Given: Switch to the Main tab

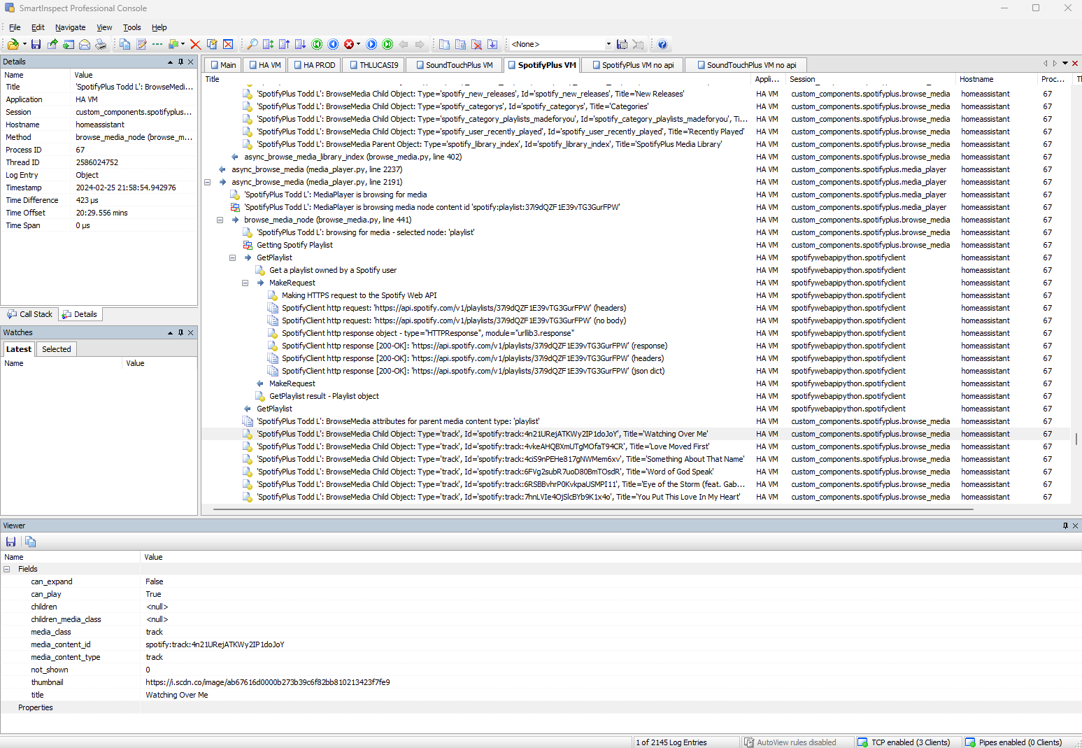Looking at the screenshot, I should (x=223, y=65).
